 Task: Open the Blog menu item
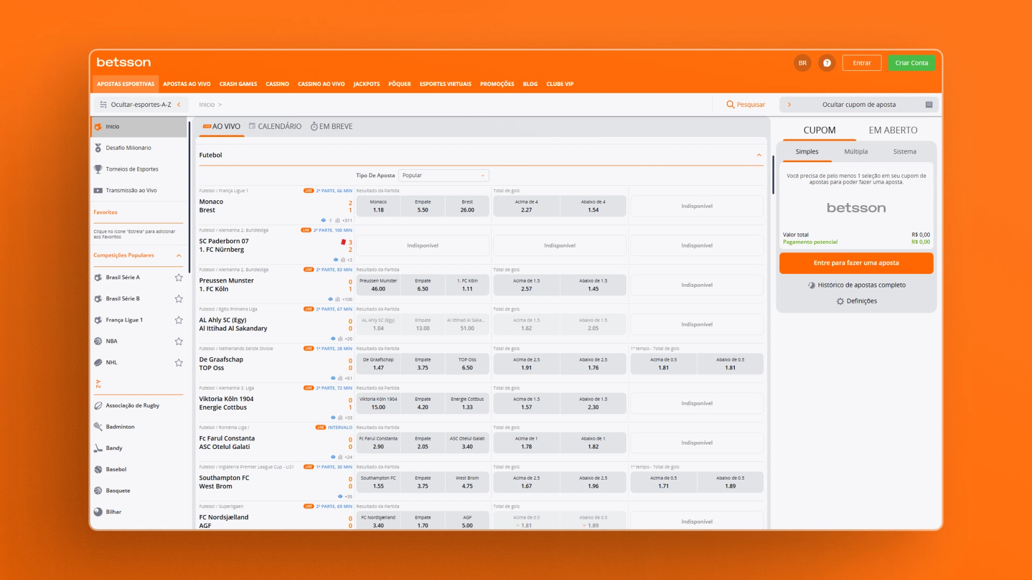[x=530, y=84]
